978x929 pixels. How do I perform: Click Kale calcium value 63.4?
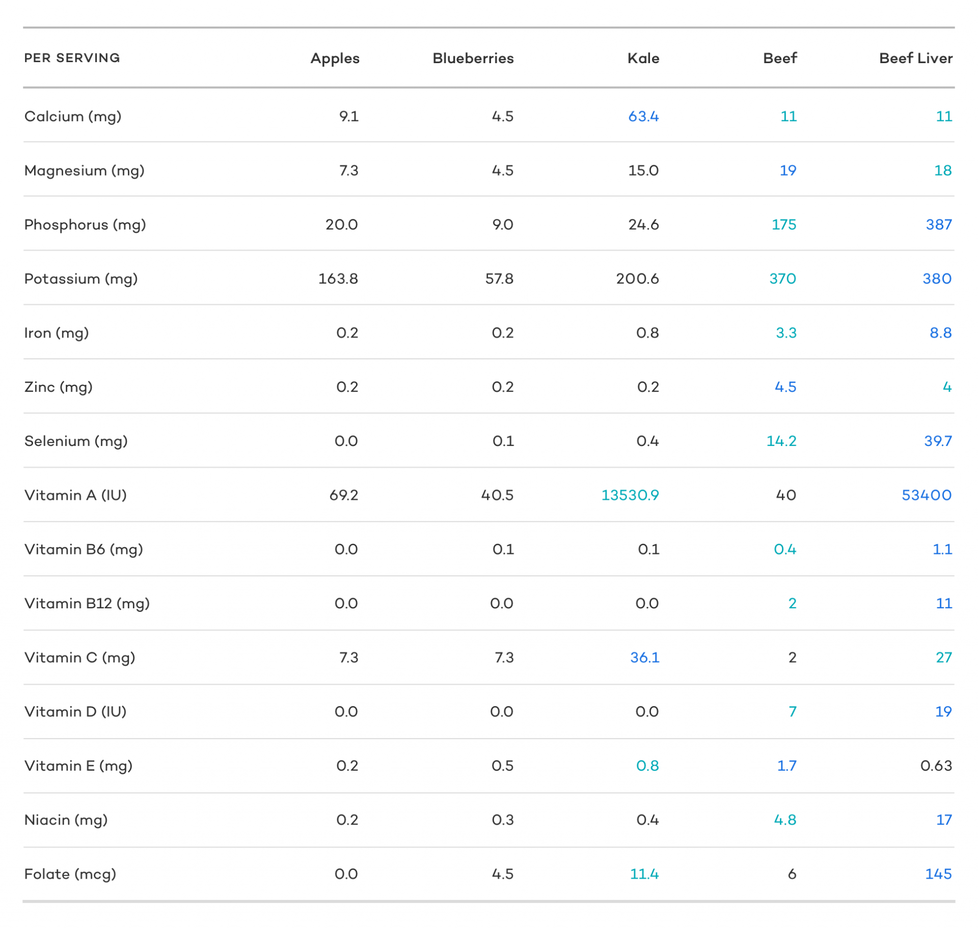click(x=643, y=117)
